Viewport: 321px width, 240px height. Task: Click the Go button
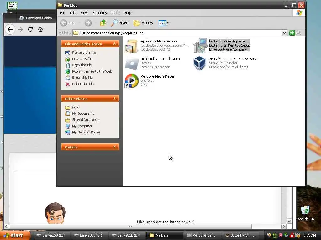295,33
